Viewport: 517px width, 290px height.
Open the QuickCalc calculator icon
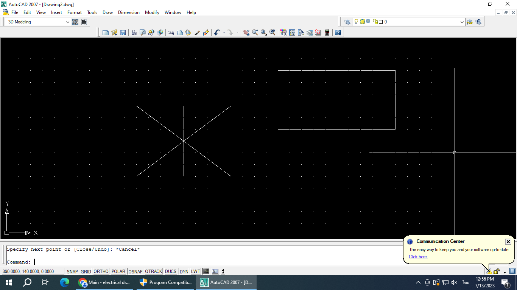327,33
